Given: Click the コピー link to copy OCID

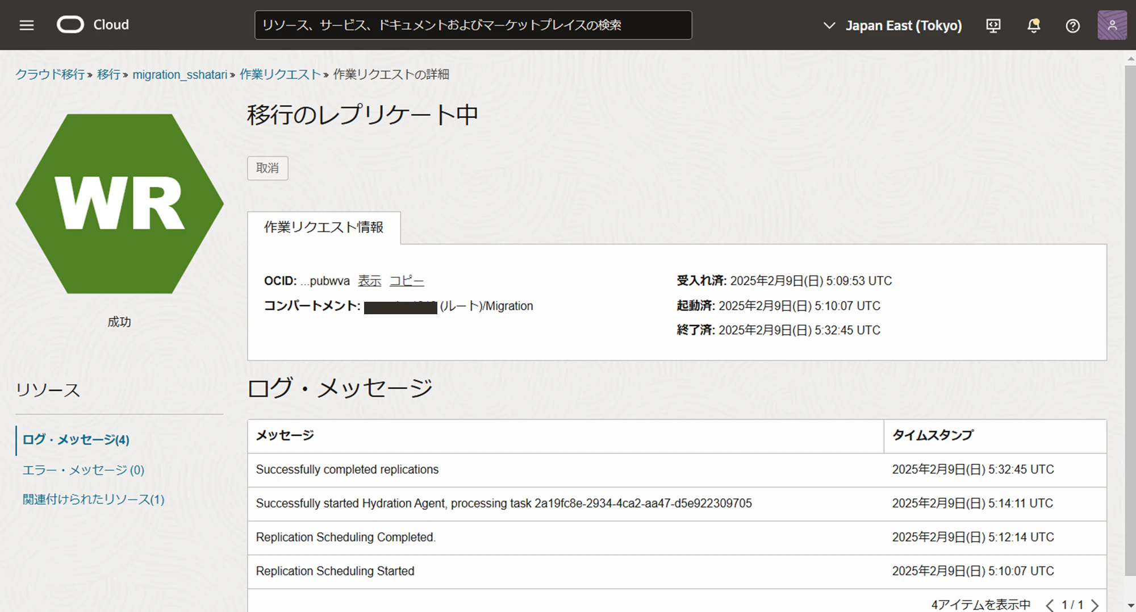Looking at the screenshot, I should [407, 281].
